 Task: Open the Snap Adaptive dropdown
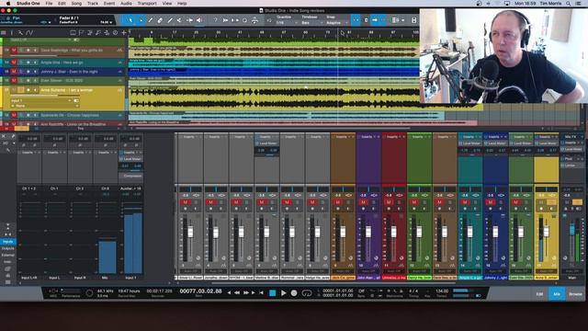[336, 23]
